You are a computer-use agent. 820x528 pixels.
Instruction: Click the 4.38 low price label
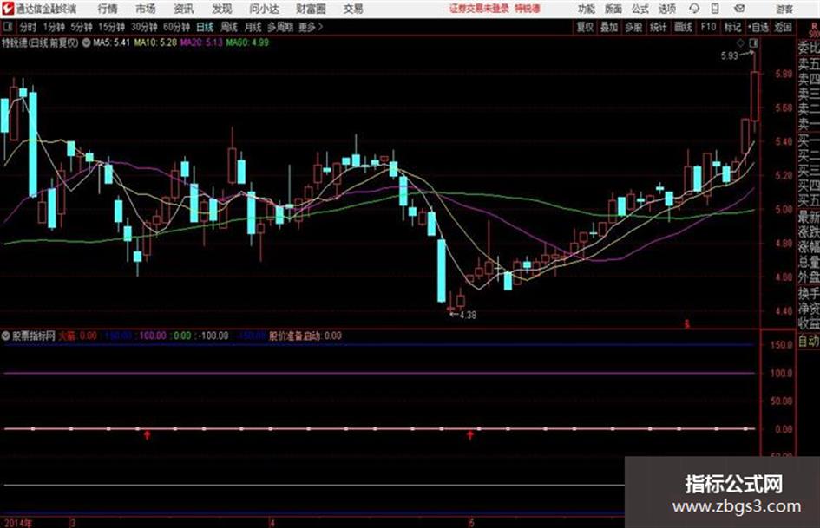468,315
